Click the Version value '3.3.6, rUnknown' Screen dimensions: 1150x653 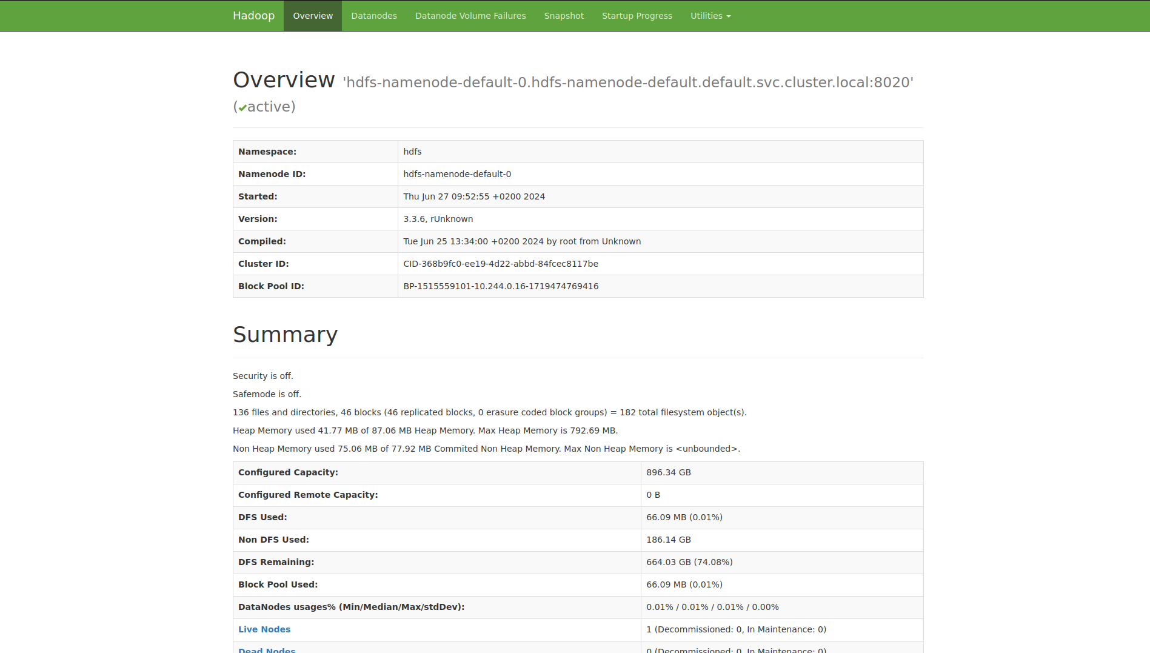(438, 219)
